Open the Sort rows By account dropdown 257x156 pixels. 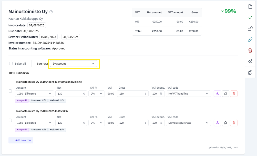click(x=74, y=64)
